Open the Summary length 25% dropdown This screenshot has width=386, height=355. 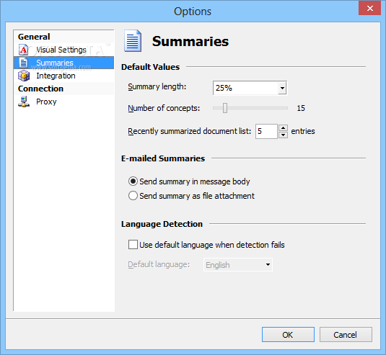coord(282,88)
